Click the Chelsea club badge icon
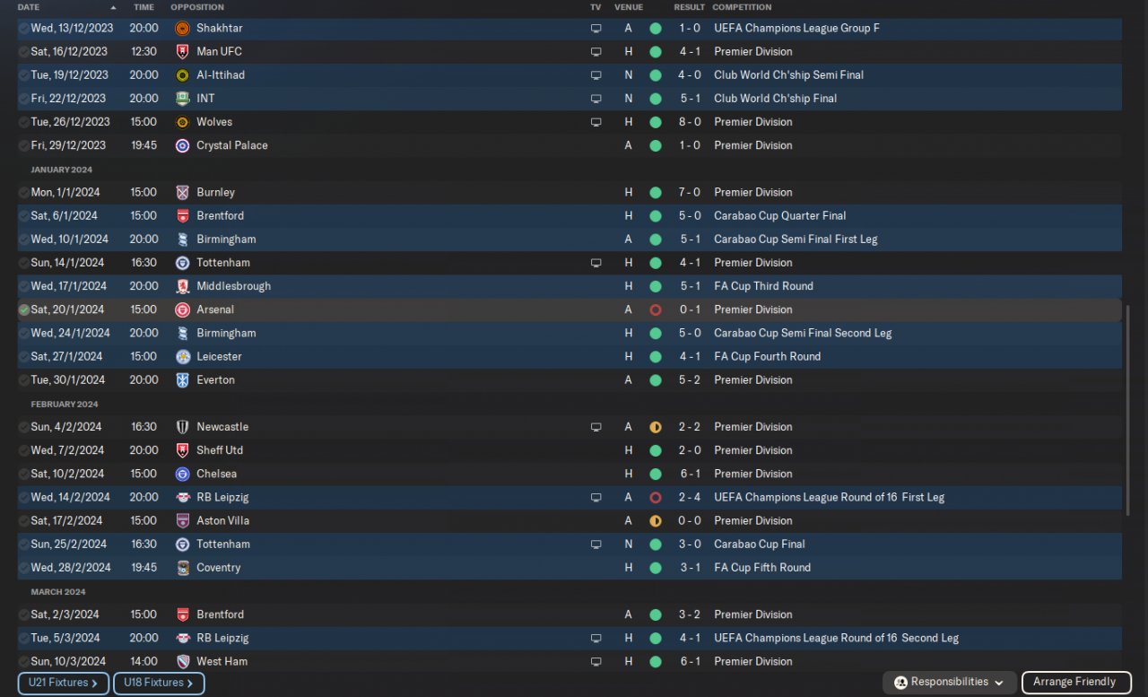This screenshot has height=697, width=1148. click(x=182, y=474)
